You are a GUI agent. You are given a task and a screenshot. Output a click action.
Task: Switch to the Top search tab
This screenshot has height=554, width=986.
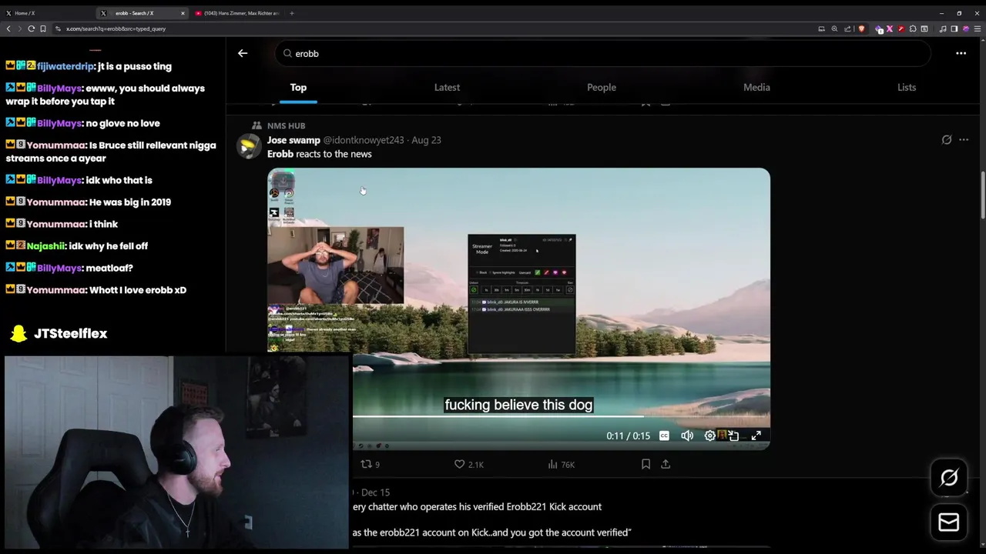pyautogui.click(x=298, y=87)
